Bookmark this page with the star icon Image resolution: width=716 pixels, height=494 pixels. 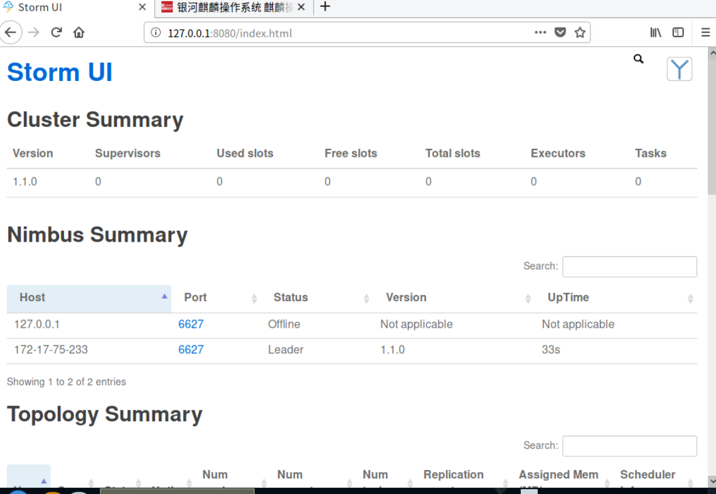tap(580, 33)
